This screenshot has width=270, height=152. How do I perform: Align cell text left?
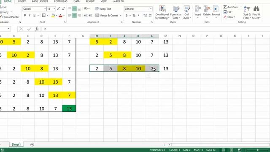pyautogui.click(x=70, y=16)
